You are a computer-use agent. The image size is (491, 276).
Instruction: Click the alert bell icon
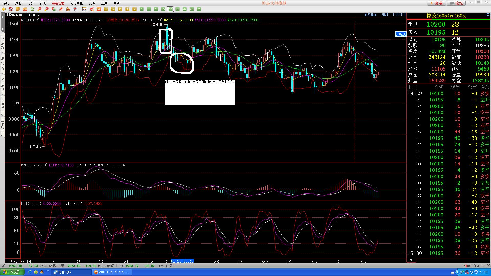68,9
